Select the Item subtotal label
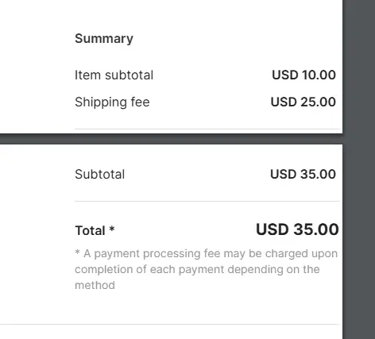The image size is (375, 339). click(114, 75)
